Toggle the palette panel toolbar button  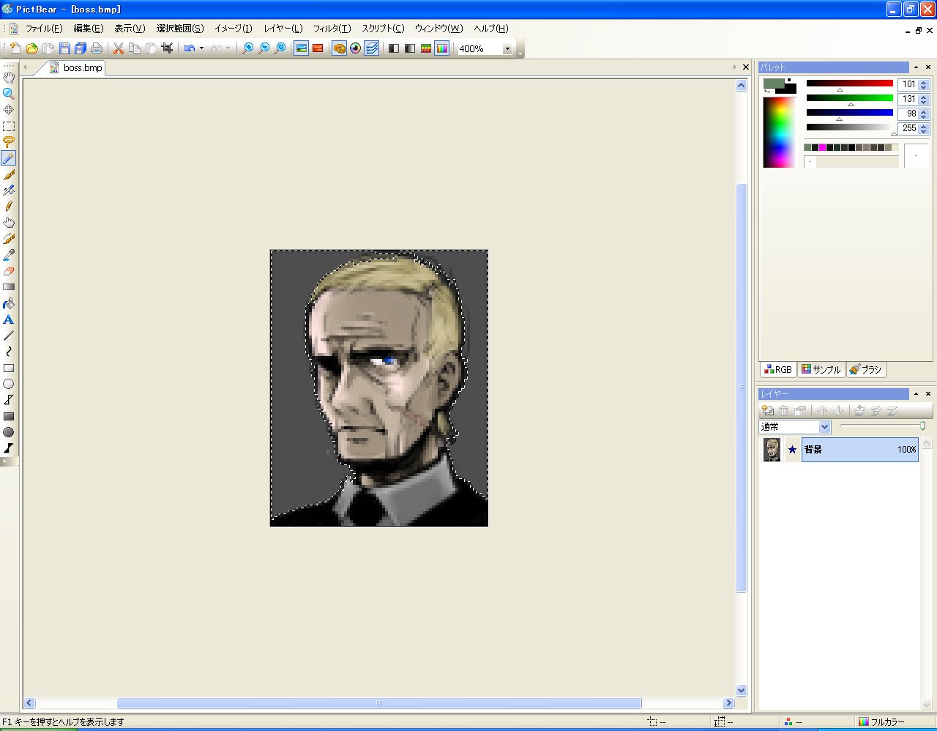339,48
